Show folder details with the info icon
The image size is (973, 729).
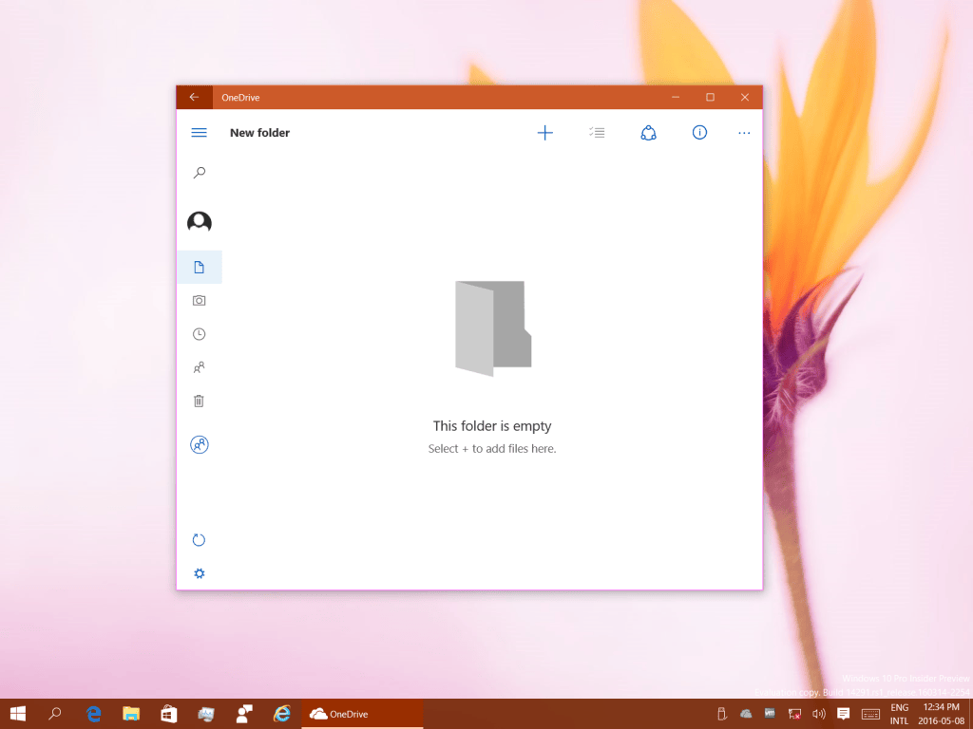click(x=699, y=132)
